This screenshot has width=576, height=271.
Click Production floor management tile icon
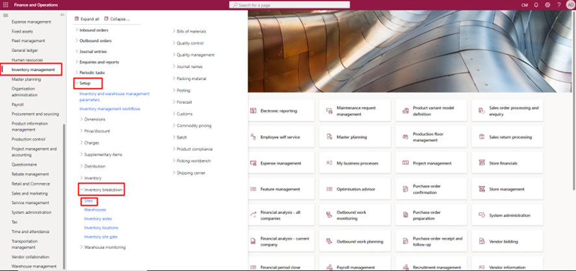click(406, 136)
